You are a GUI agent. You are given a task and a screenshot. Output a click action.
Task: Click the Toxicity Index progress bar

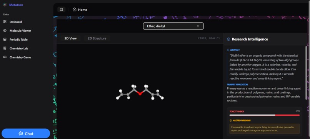coord(264,115)
